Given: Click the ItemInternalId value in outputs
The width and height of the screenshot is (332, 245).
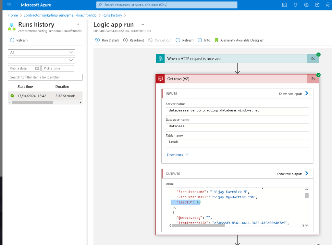Looking at the screenshot, I should pos(250,223).
